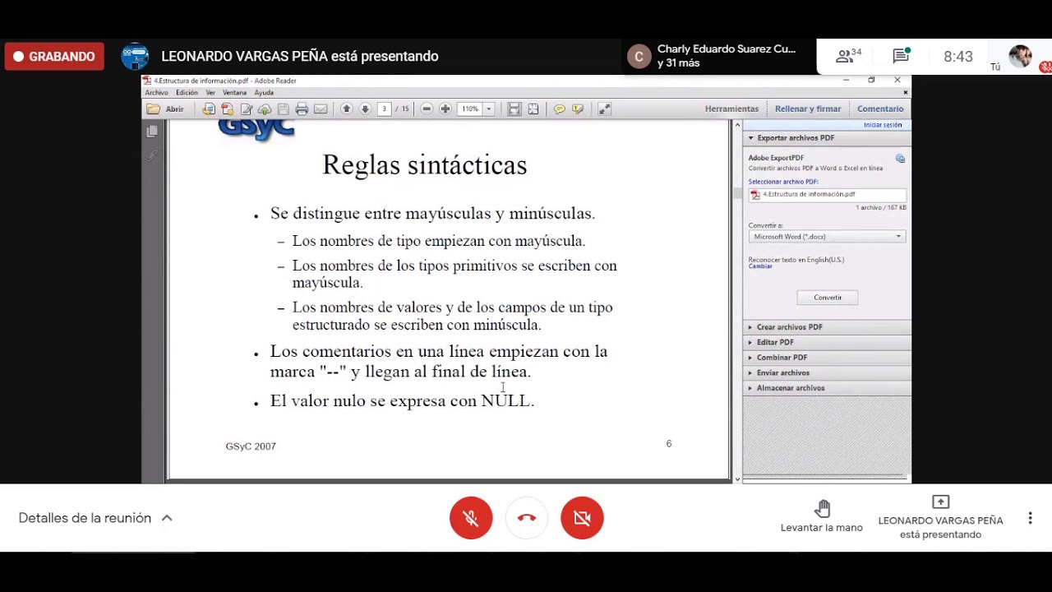Open the meeting more options three-dot menu
This screenshot has height=592, width=1052.
(1030, 518)
